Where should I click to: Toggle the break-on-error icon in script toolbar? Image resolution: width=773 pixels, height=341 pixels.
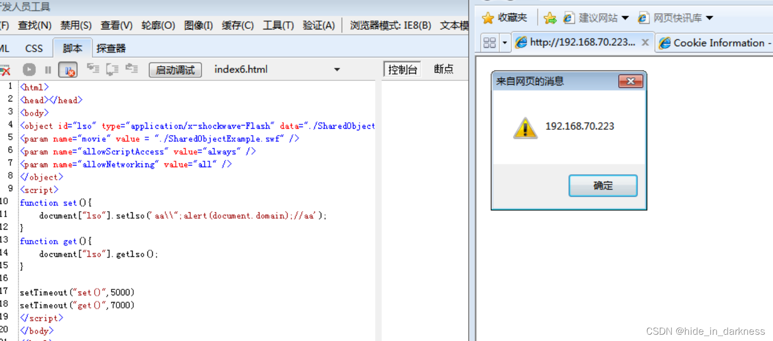67,69
